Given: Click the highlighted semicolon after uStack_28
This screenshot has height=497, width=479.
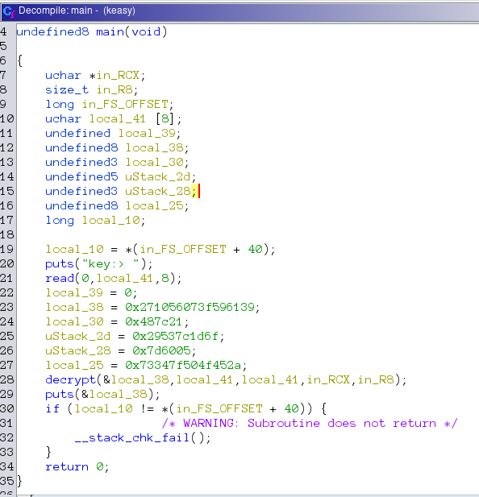Looking at the screenshot, I should 194,191.
